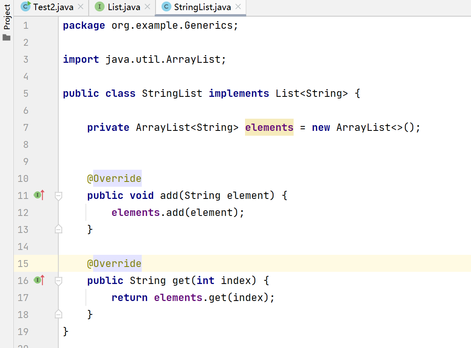The image size is (471, 348).
Task: Click the implements gutter icon beside add method
Action: tap(38, 196)
